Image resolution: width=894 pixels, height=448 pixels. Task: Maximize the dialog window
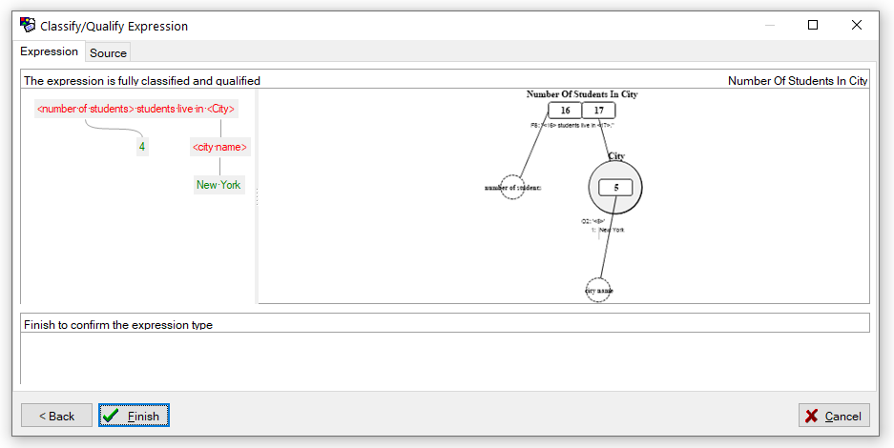[x=813, y=25]
